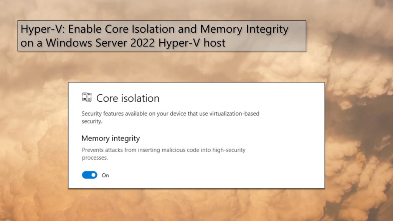
Task: Click the word "security." under Core isolation
Action: point(92,122)
